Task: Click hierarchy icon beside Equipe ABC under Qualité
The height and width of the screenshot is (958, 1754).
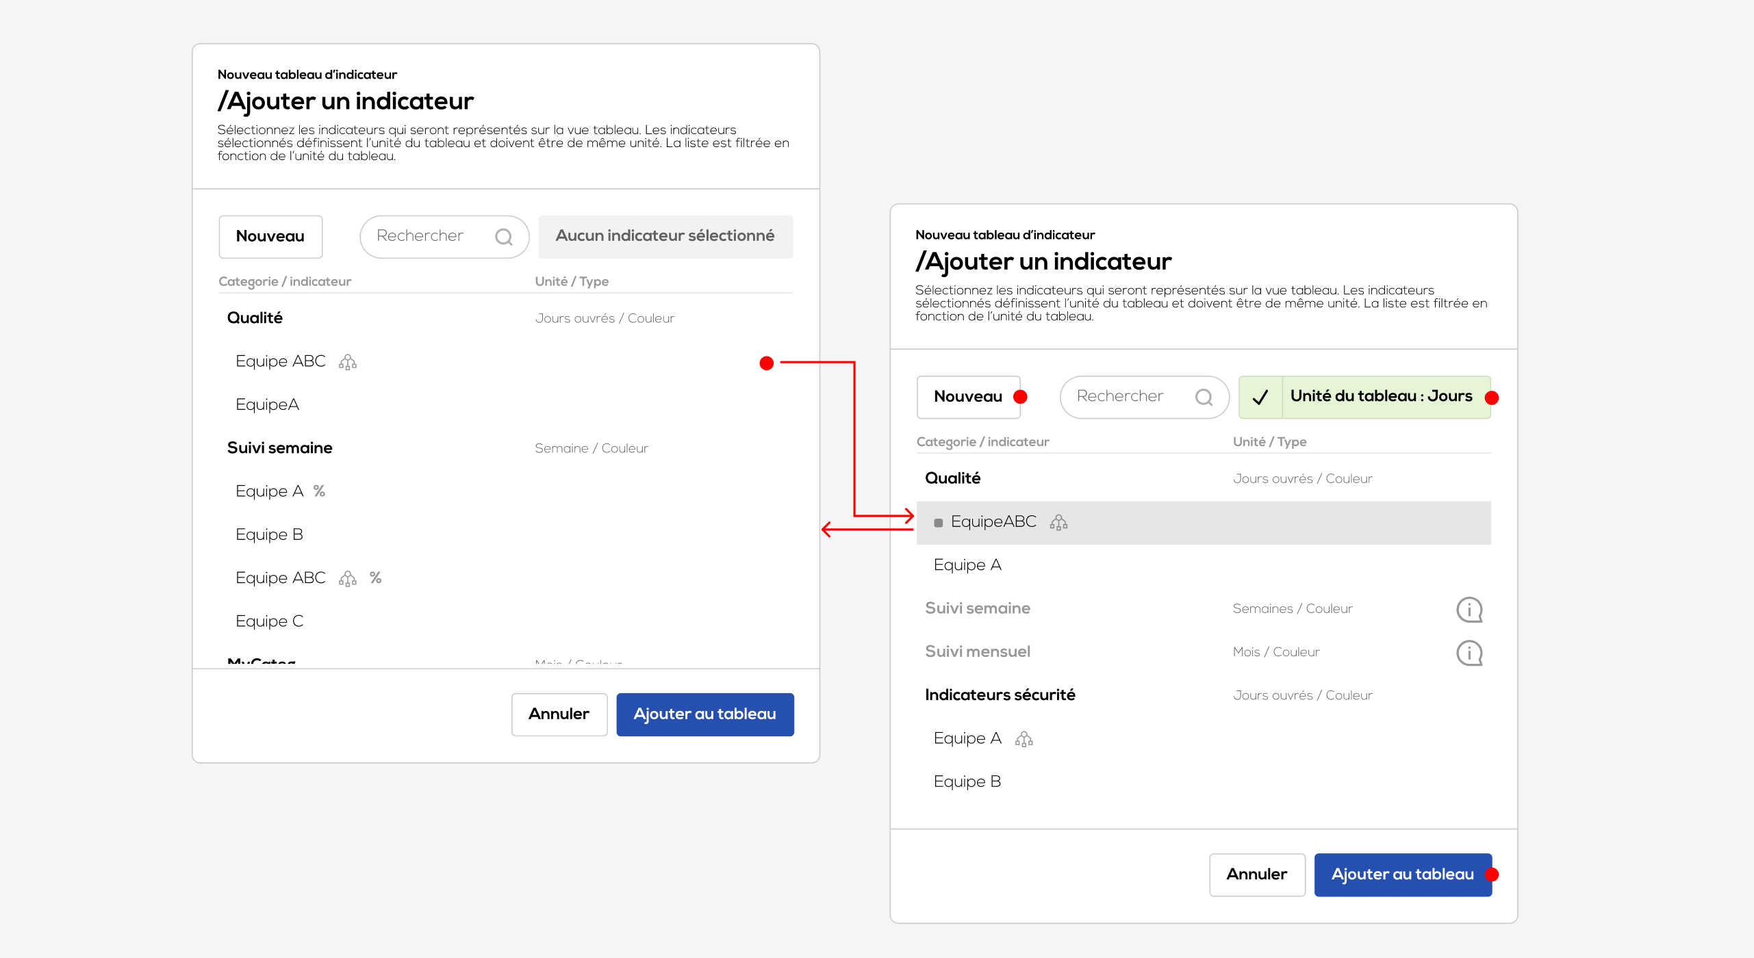Action: tap(348, 362)
